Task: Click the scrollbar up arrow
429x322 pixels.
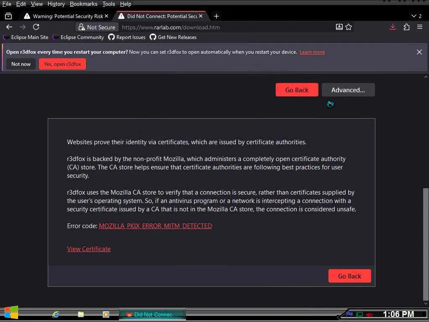Action: click(x=426, y=77)
